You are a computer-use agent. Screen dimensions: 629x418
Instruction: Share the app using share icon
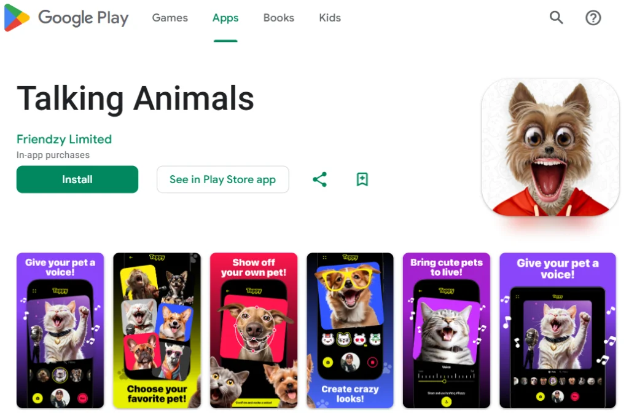[x=319, y=179]
